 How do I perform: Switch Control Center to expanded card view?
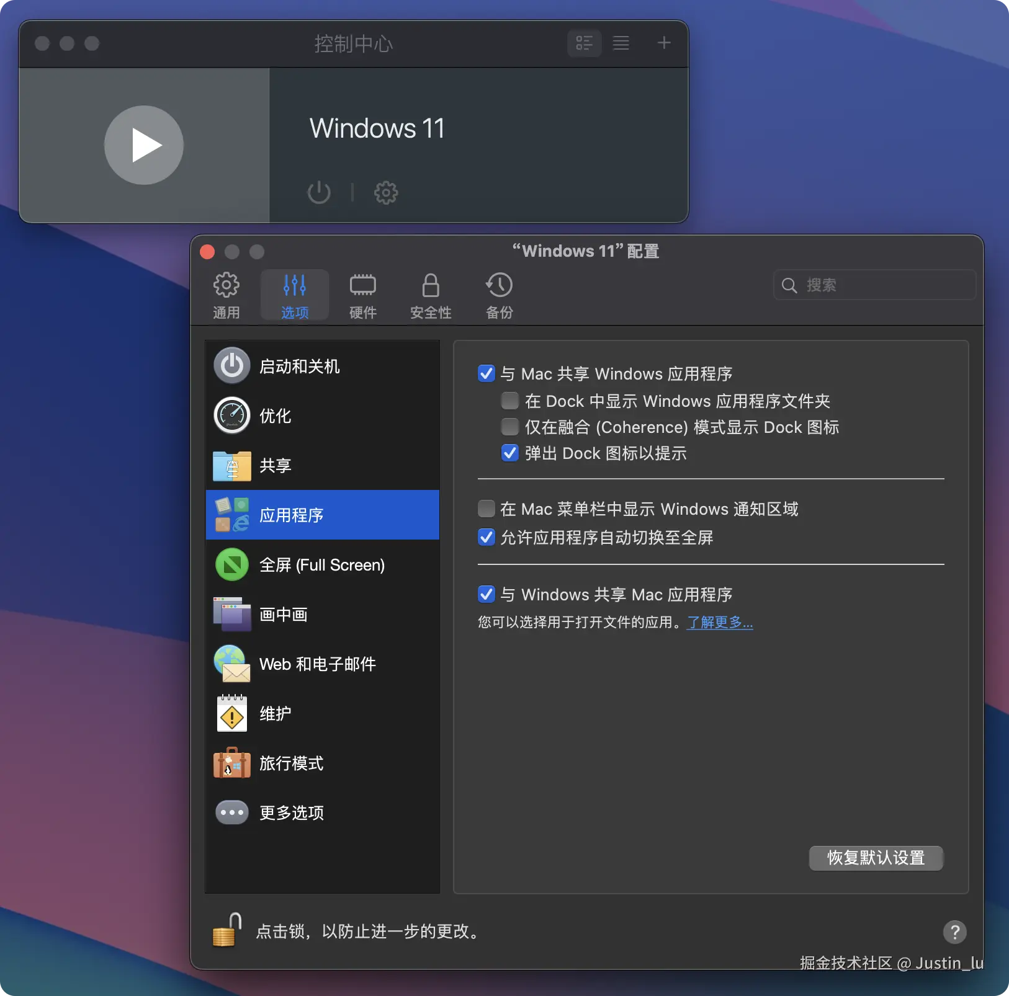pos(584,43)
